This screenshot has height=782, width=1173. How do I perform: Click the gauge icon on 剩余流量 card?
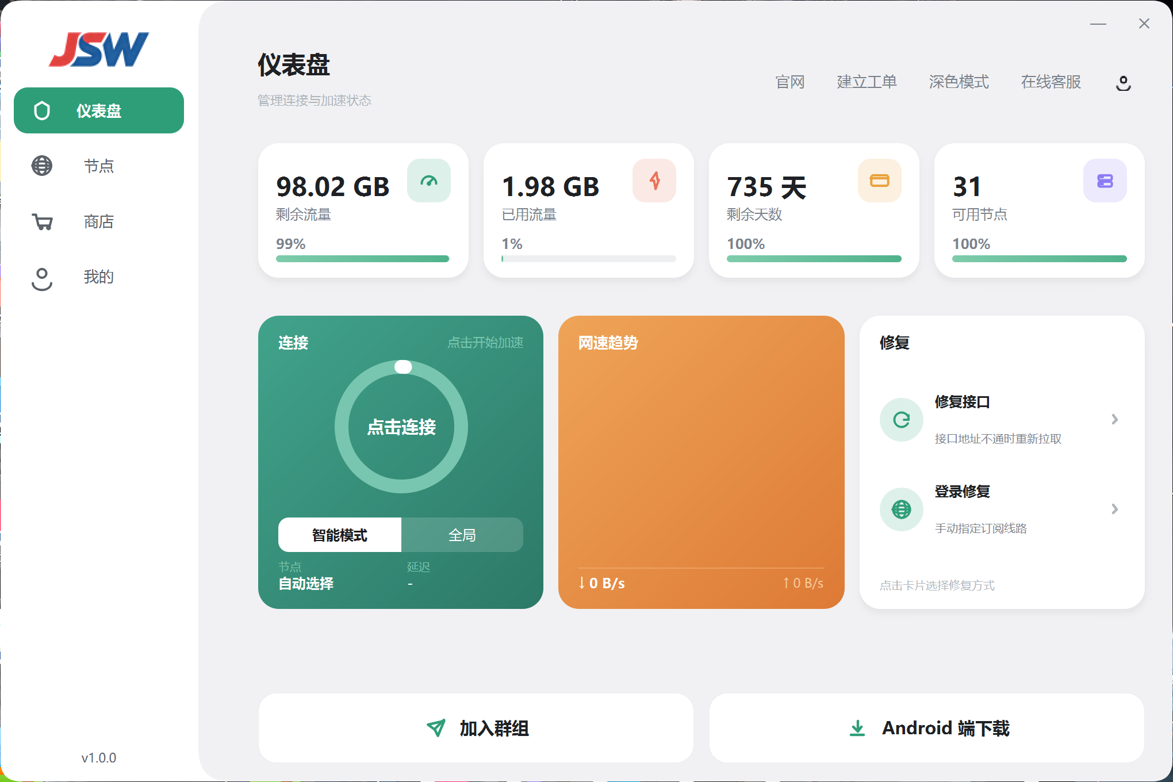pyautogui.click(x=429, y=181)
